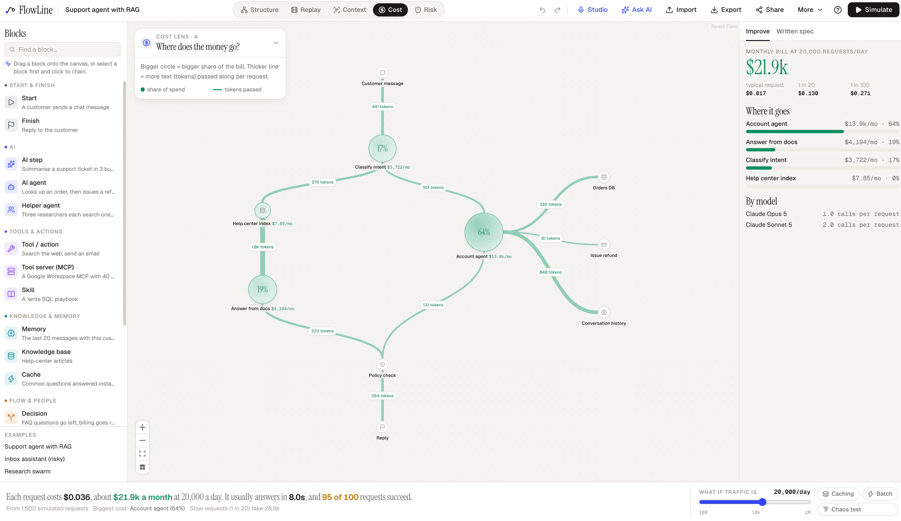This screenshot has height=521, width=901.
Task: Click the Claude Opus 5 model row
Action: pos(822,214)
